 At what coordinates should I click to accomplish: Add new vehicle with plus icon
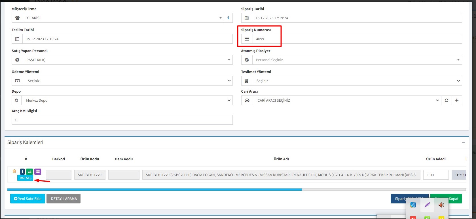pyautogui.click(x=457, y=100)
